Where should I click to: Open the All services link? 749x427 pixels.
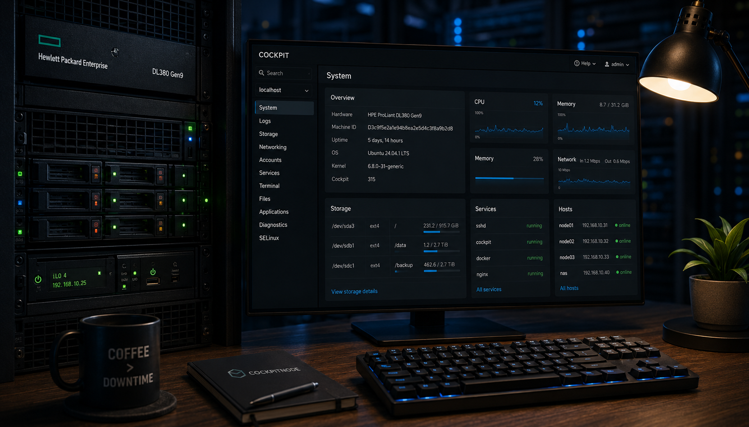pos(489,289)
